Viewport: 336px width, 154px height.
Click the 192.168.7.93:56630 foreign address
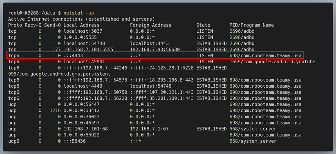[155, 49]
